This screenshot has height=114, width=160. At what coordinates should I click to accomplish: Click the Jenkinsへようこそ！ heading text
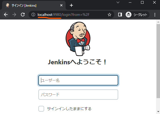[x=77, y=62]
